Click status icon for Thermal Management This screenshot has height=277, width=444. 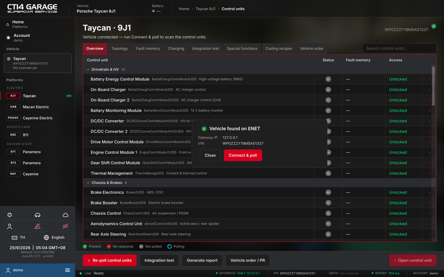click(x=328, y=173)
